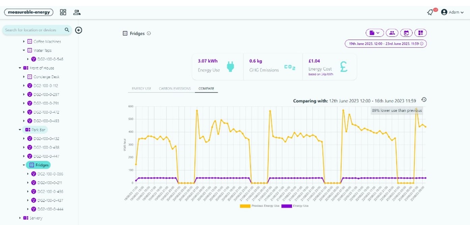Screen dimensions: 470x225
Task: Open the report export dropdown button
Action: tap(375, 33)
